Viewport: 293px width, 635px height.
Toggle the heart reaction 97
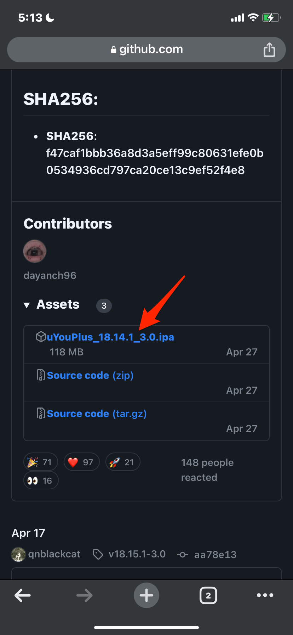click(81, 462)
